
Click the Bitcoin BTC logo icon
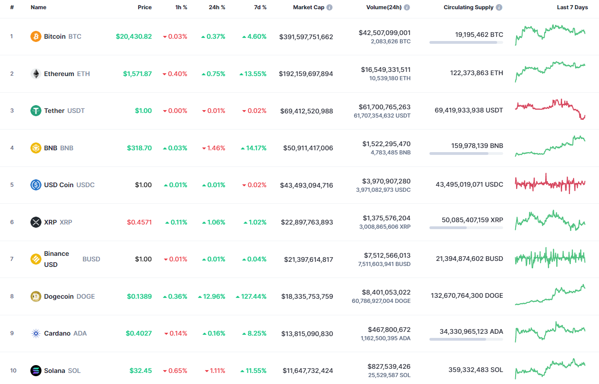click(x=35, y=36)
